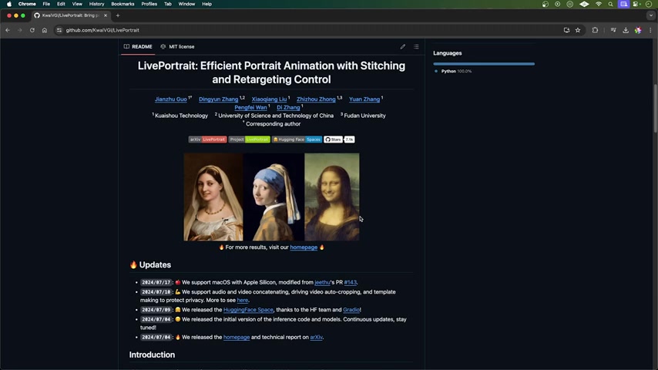Open the Wi-Fi status menu
Image resolution: width=658 pixels, height=370 pixels.
pos(599,4)
